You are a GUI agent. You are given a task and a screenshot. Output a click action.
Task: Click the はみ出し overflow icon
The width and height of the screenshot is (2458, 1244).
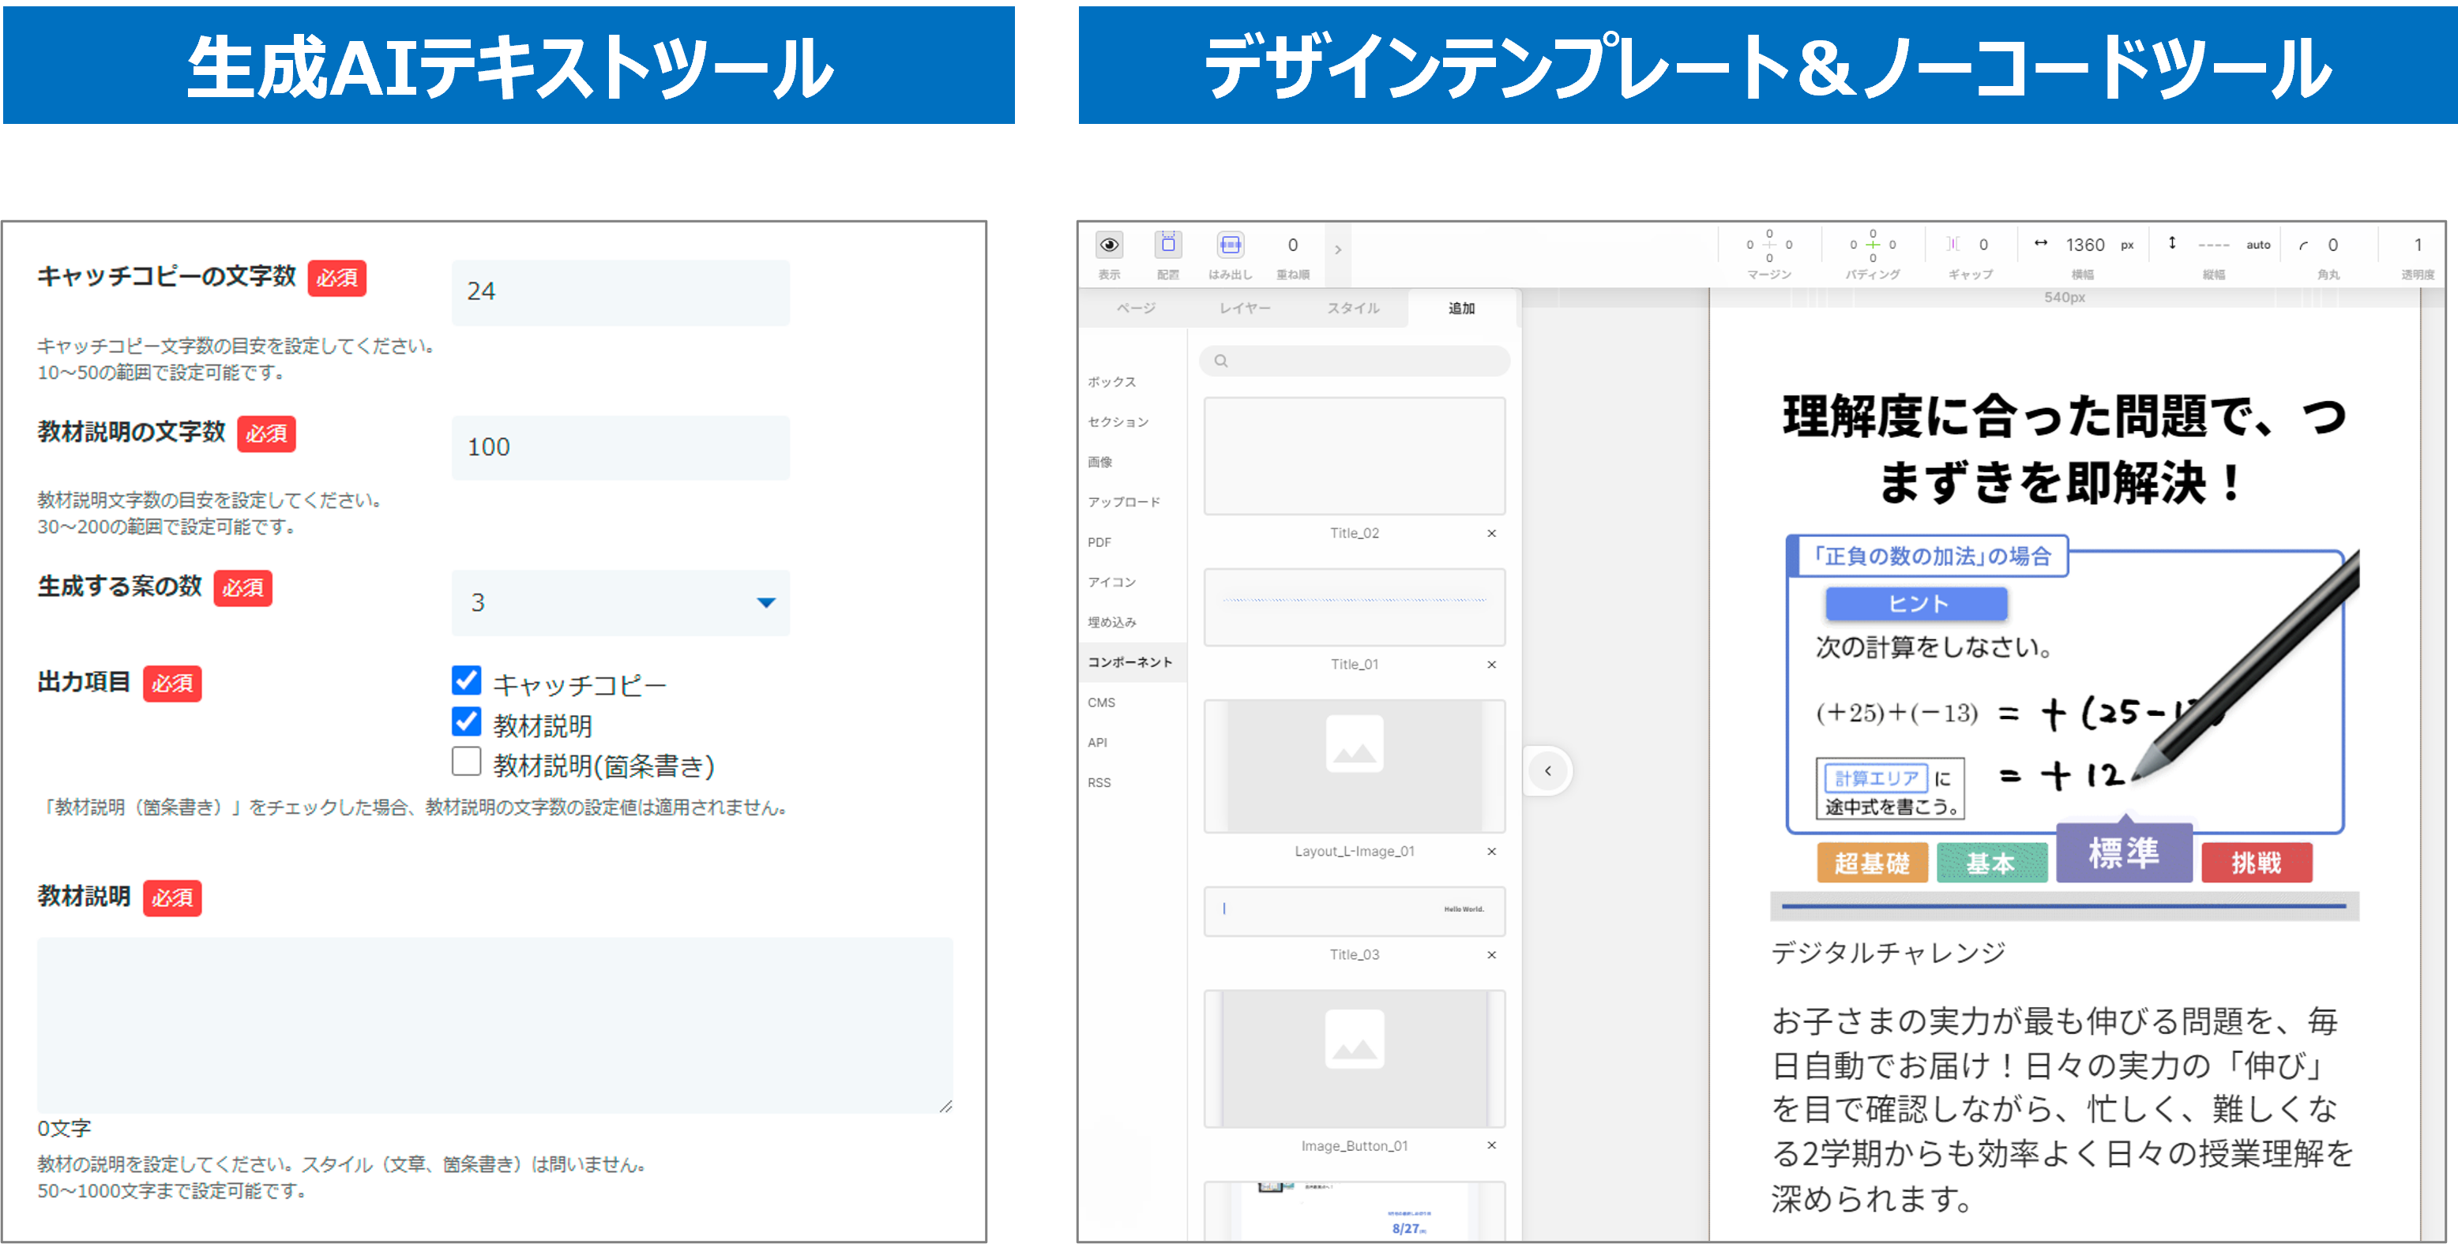[1230, 245]
